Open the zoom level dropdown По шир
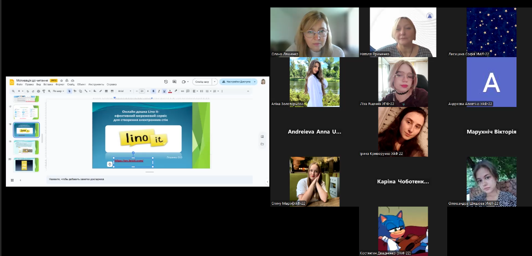Screen dimensions: 532x256 (x=59, y=91)
